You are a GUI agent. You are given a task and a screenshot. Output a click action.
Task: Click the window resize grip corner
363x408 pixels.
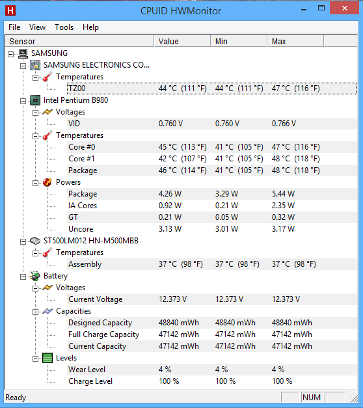(x=354, y=398)
